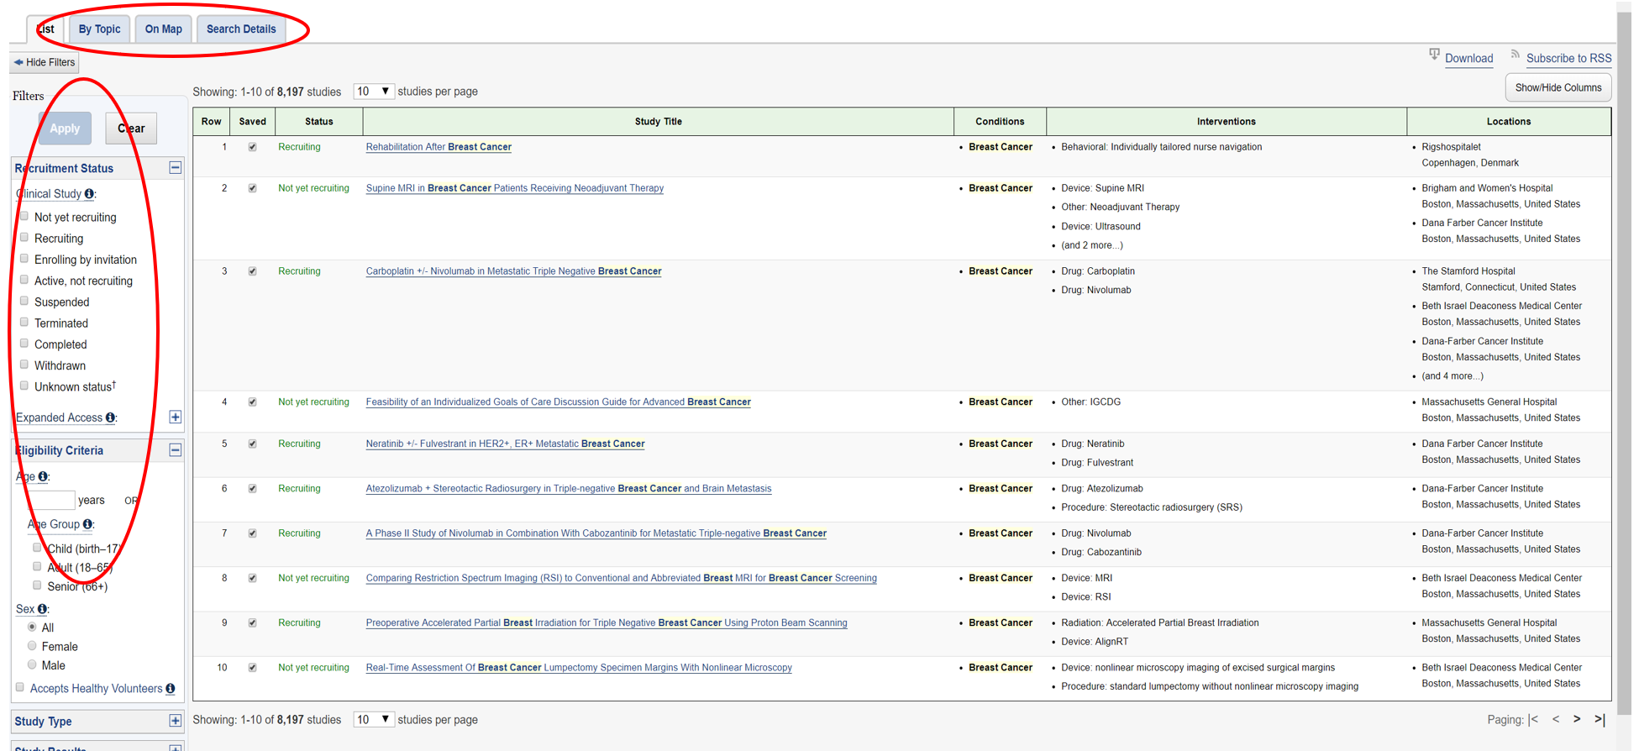Switch to the Search Details tab
This screenshot has height=751, width=1639.
[x=241, y=29]
